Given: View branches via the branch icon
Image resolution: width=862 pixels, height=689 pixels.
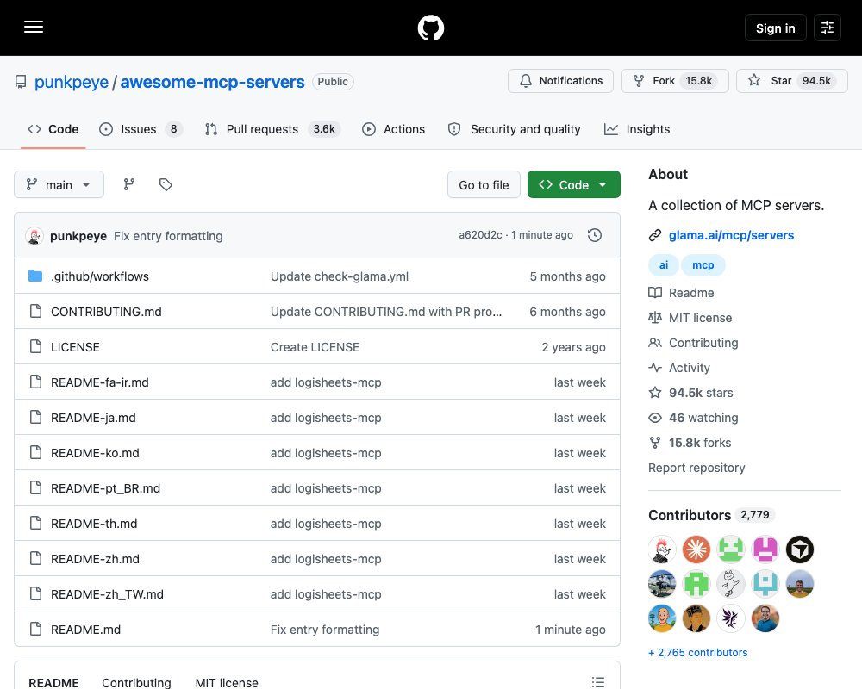Looking at the screenshot, I should [129, 184].
